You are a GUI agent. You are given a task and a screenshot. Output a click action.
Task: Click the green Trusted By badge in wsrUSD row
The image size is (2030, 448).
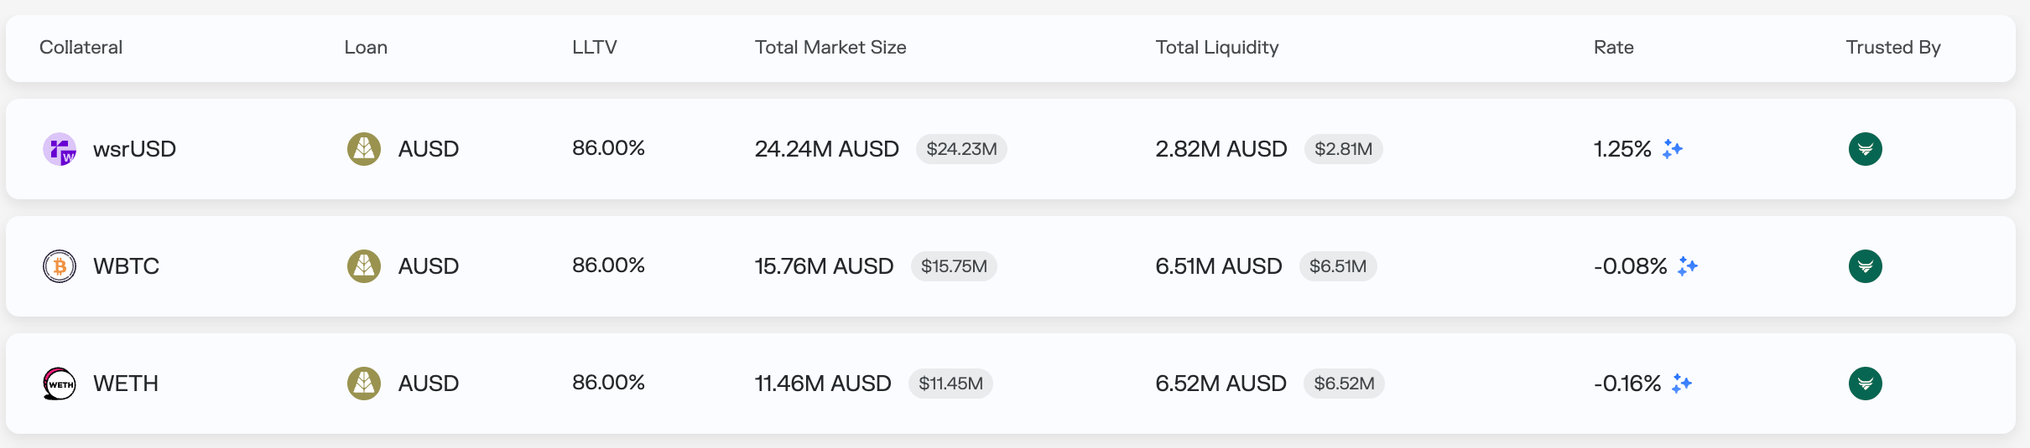coord(1866,149)
